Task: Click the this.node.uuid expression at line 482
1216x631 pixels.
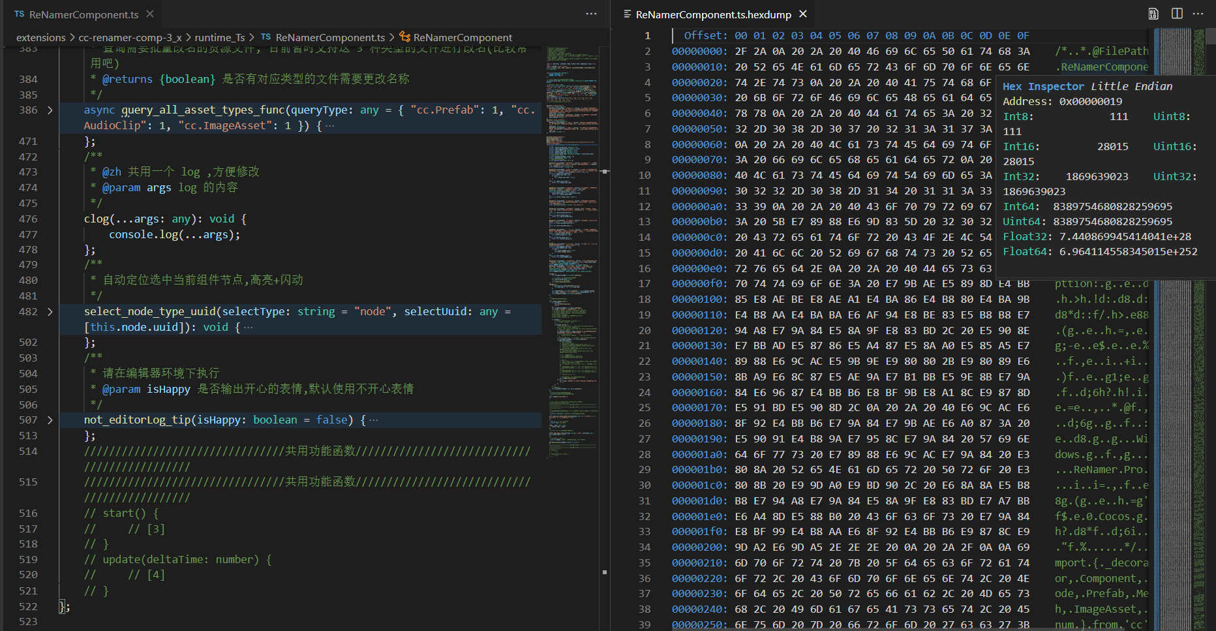Action: coord(134,328)
